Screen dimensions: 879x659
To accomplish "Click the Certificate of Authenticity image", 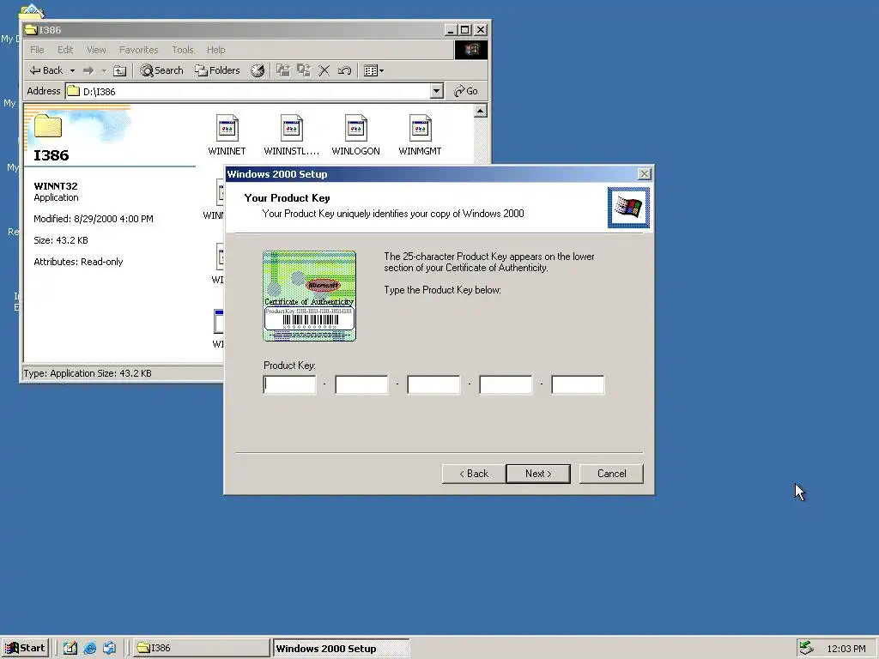I will [309, 296].
